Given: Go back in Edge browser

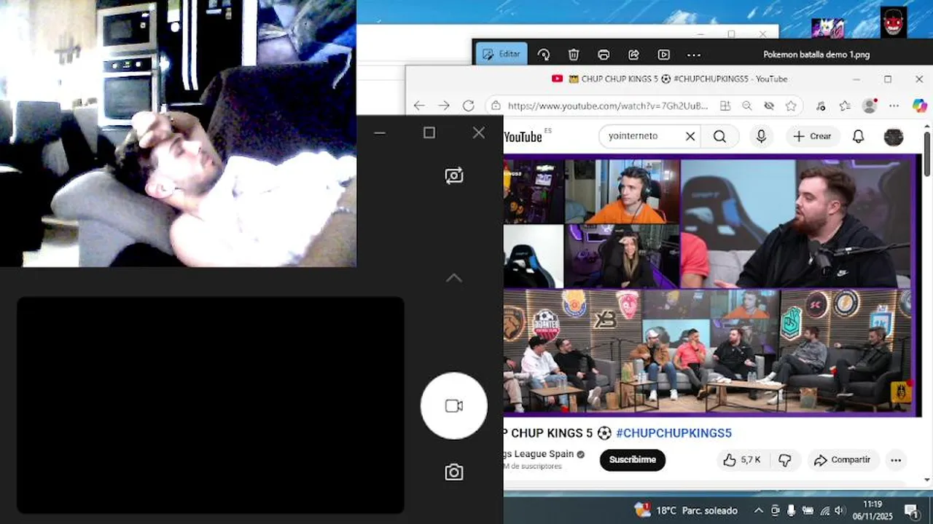Looking at the screenshot, I should [x=419, y=106].
